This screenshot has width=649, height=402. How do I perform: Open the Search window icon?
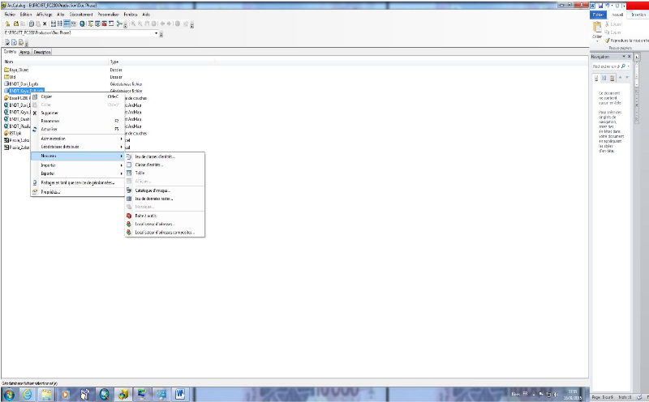[97, 24]
